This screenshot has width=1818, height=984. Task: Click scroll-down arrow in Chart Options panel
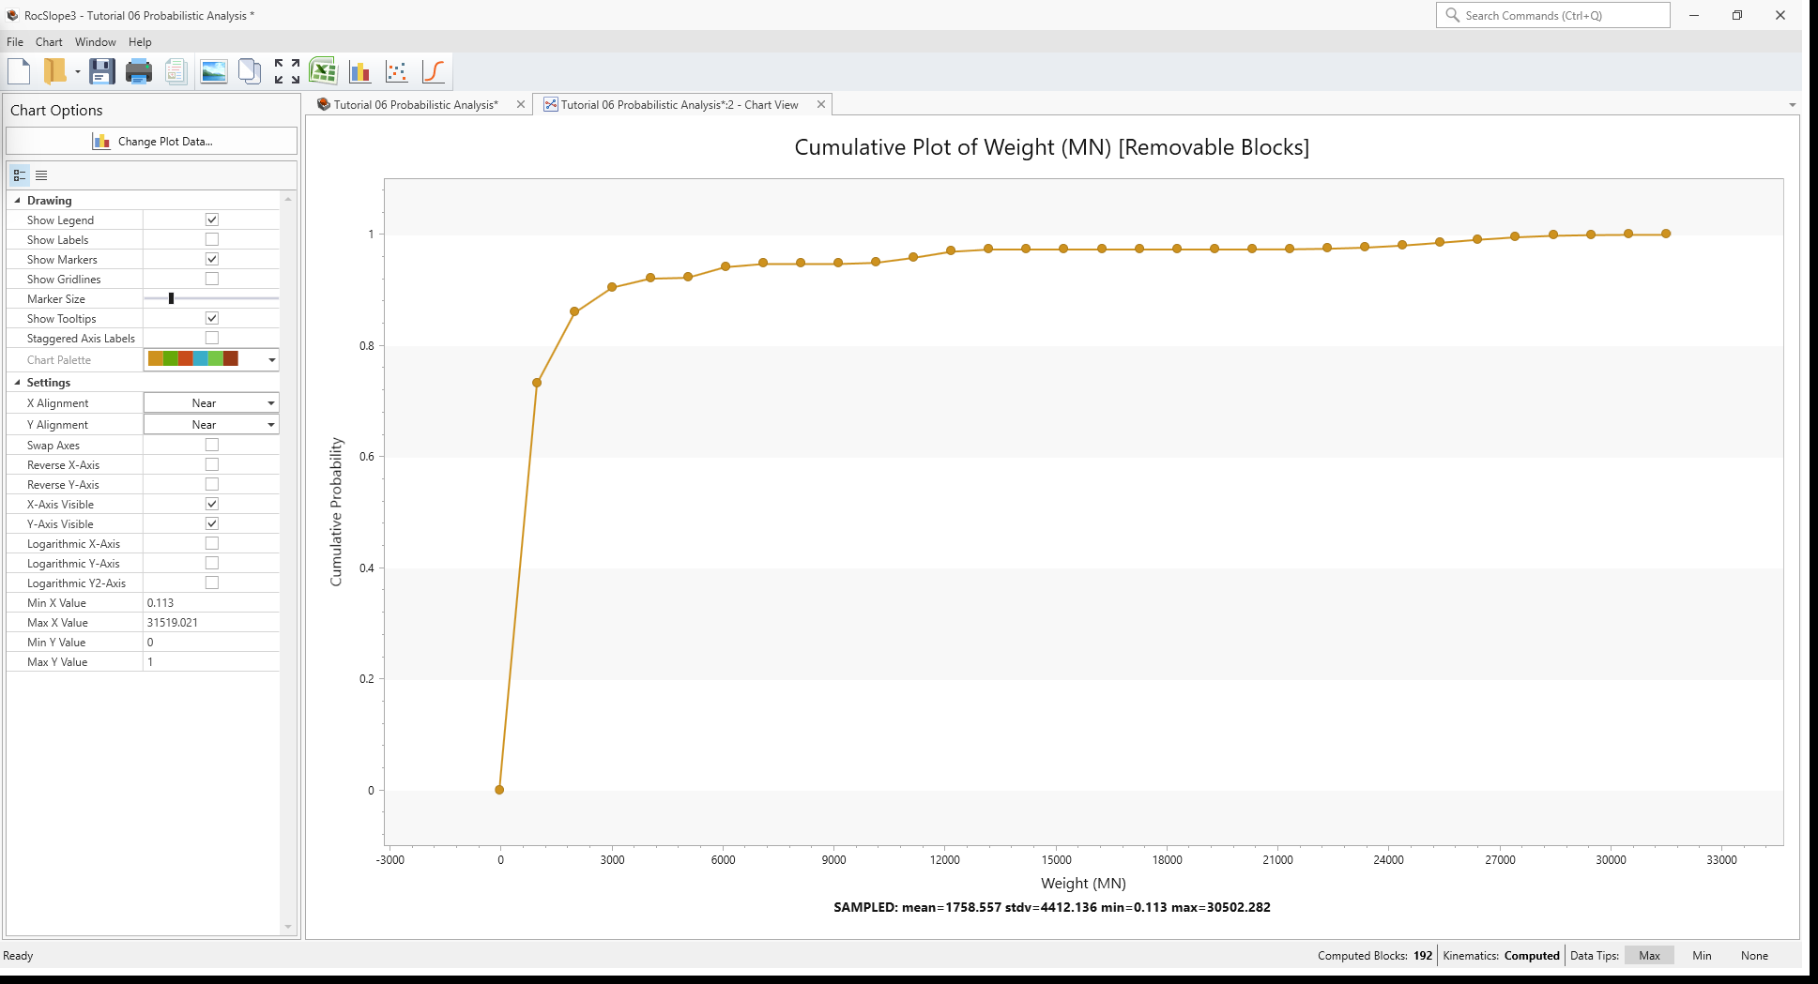[288, 927]
